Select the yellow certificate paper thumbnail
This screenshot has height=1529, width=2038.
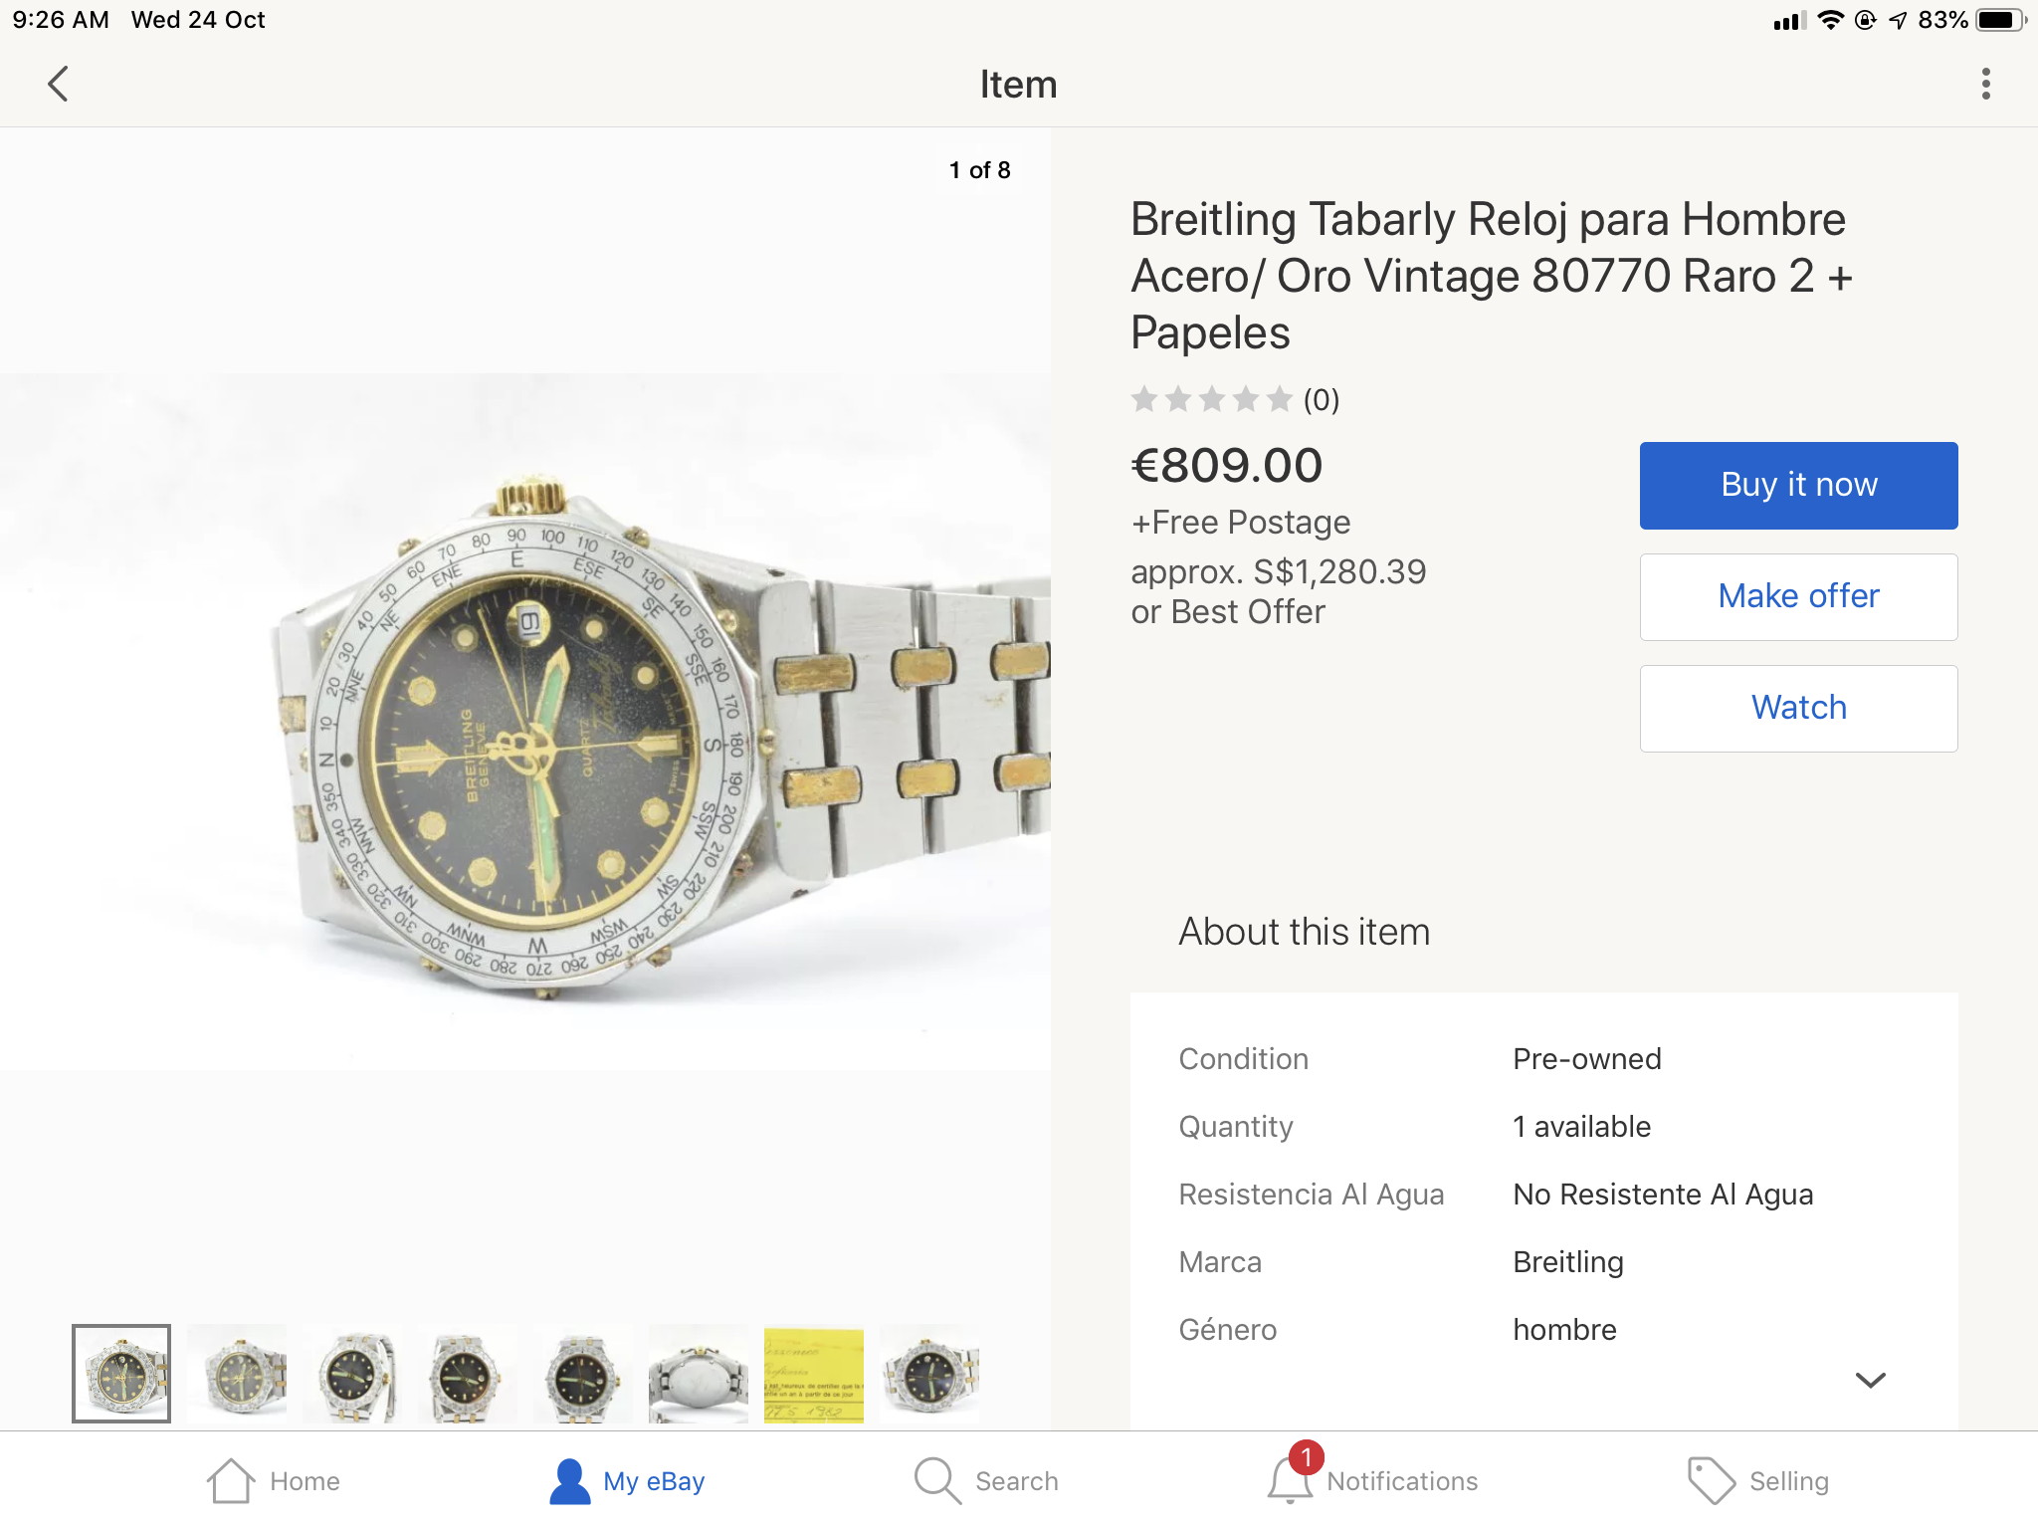tap(813, 1374)
